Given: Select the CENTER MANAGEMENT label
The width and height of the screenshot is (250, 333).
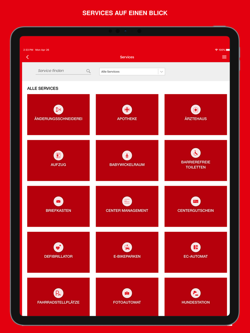Looking at the screenshot, I should (127, 210).
